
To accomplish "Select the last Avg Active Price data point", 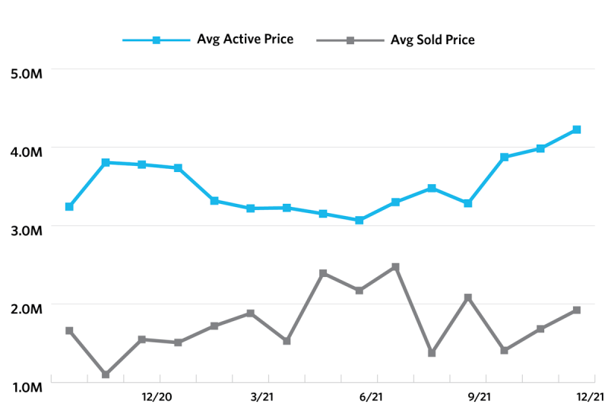I will (577, 130).
